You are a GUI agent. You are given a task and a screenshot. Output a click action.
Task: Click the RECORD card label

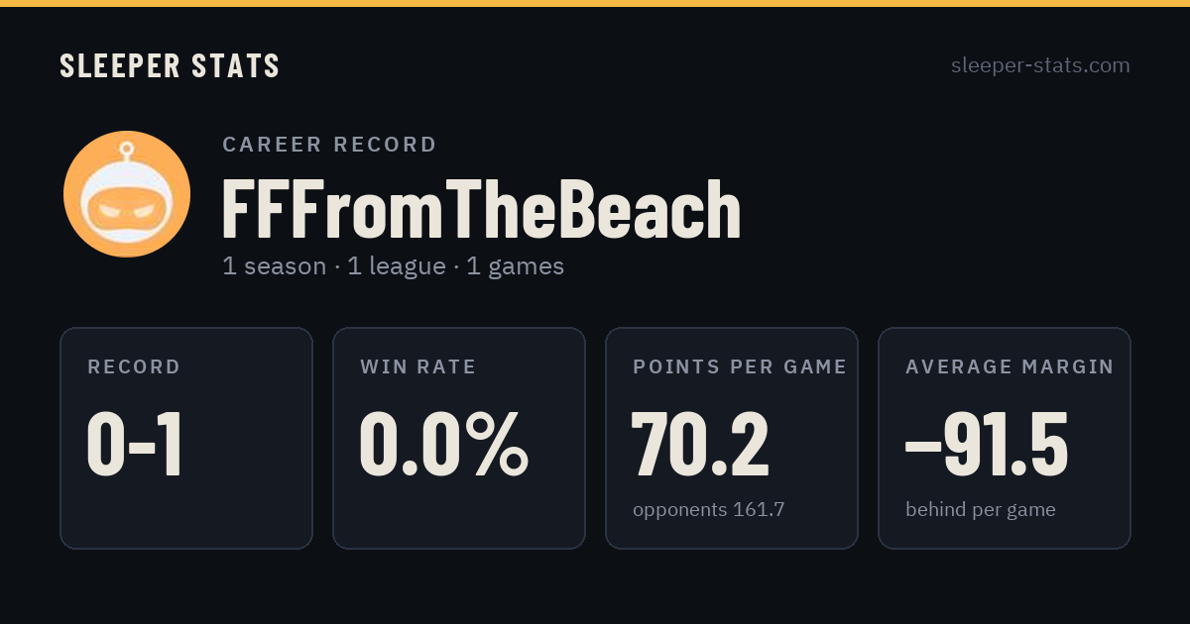pos(134,367)
